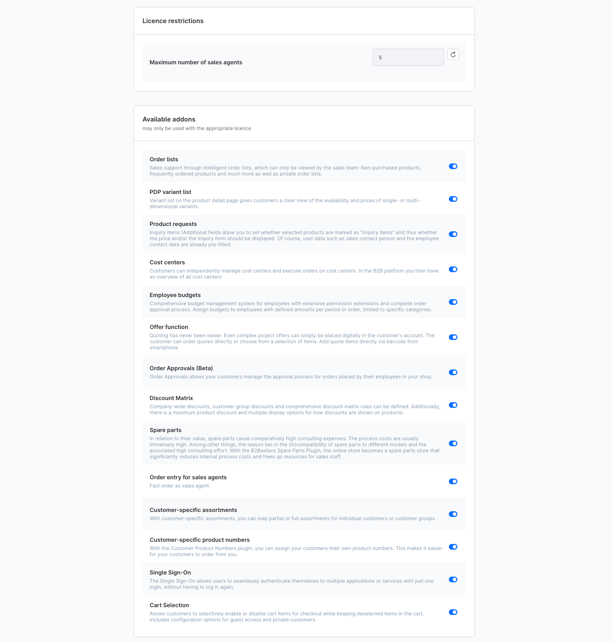This screenshot has width=612, height=642.
Task: Disable the Order lists addon
Action: [453, 166]
